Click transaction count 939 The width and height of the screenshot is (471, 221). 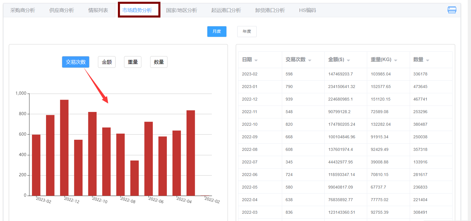click(x=289, y=99)
